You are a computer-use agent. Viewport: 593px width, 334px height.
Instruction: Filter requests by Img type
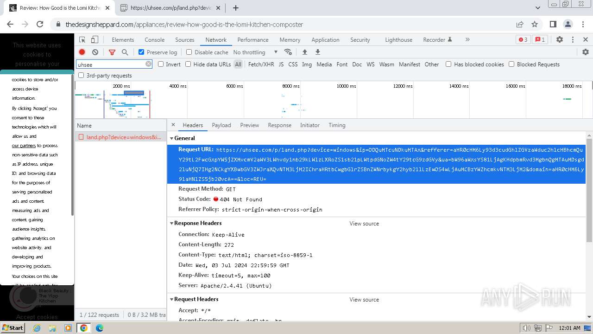[307, 64]
